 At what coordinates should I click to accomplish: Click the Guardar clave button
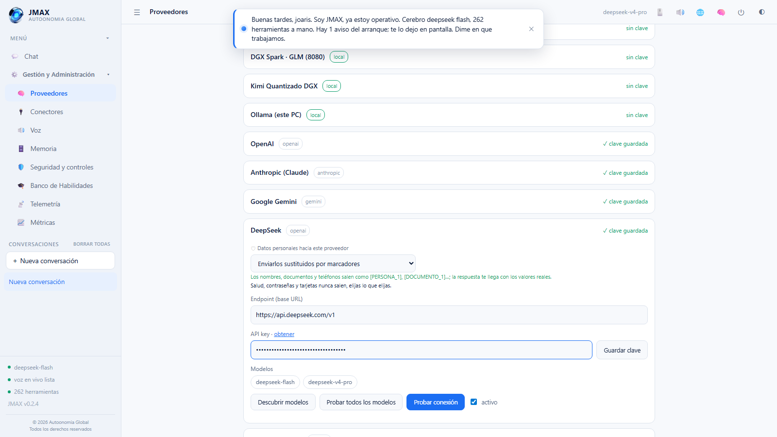[622, 350]
